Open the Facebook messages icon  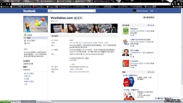click(x=41, y=11)
